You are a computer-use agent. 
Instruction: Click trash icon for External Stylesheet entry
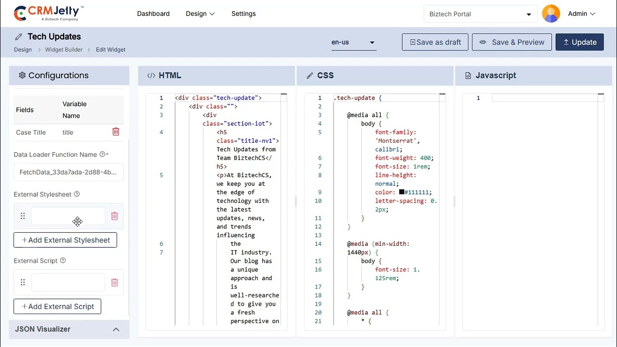(114, 216)
